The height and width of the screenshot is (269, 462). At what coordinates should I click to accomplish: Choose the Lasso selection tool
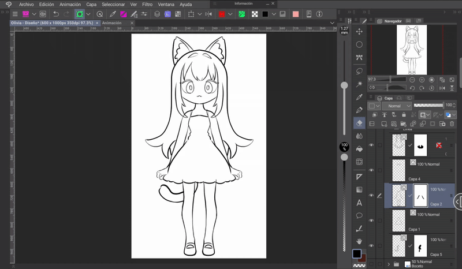[359, 70]
